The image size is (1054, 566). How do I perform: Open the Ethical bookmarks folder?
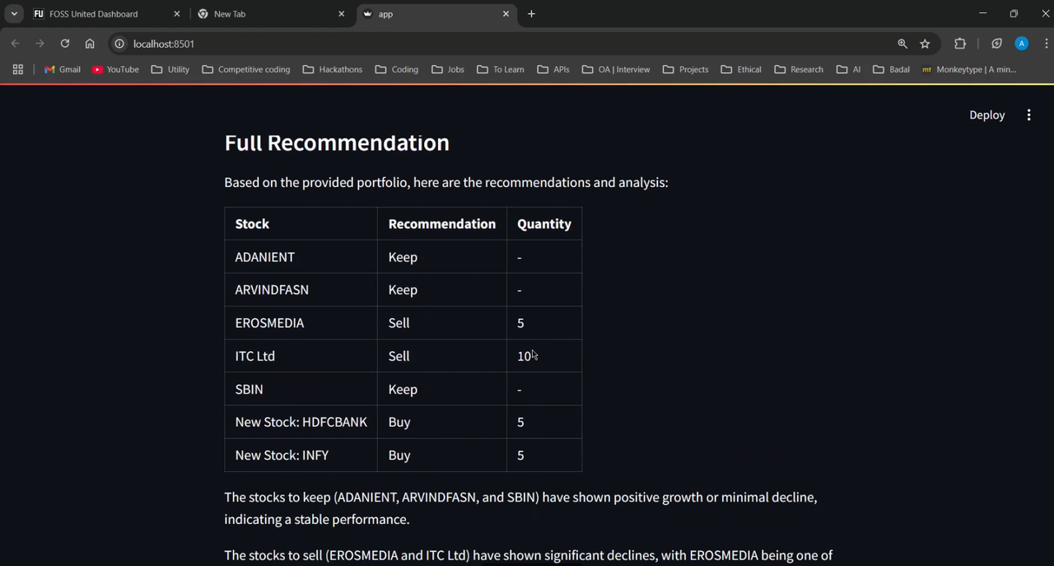tap(741, 69)
